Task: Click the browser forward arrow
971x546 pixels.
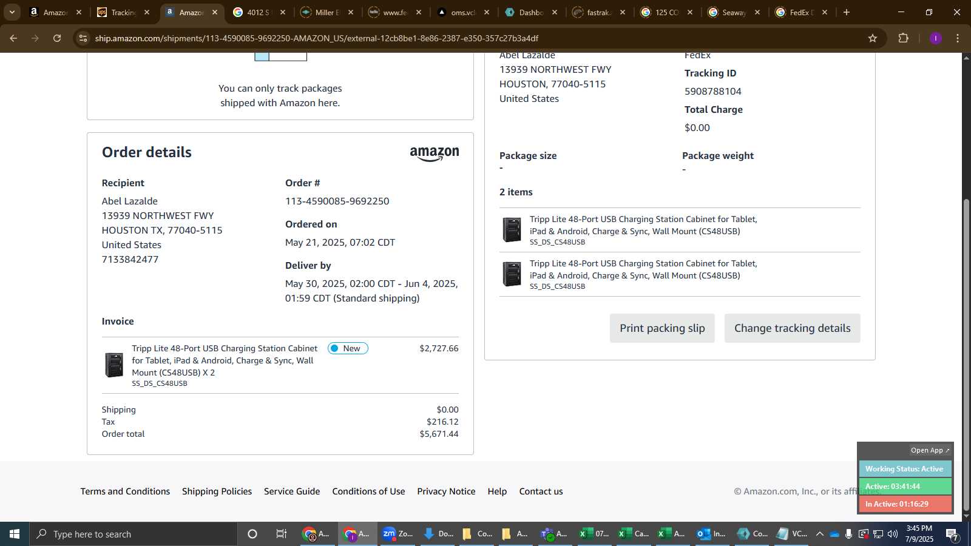Action: click(35, 38)
